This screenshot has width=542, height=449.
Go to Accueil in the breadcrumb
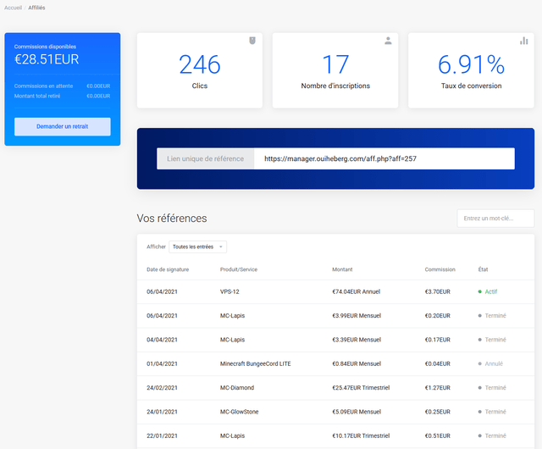point(13,8)
